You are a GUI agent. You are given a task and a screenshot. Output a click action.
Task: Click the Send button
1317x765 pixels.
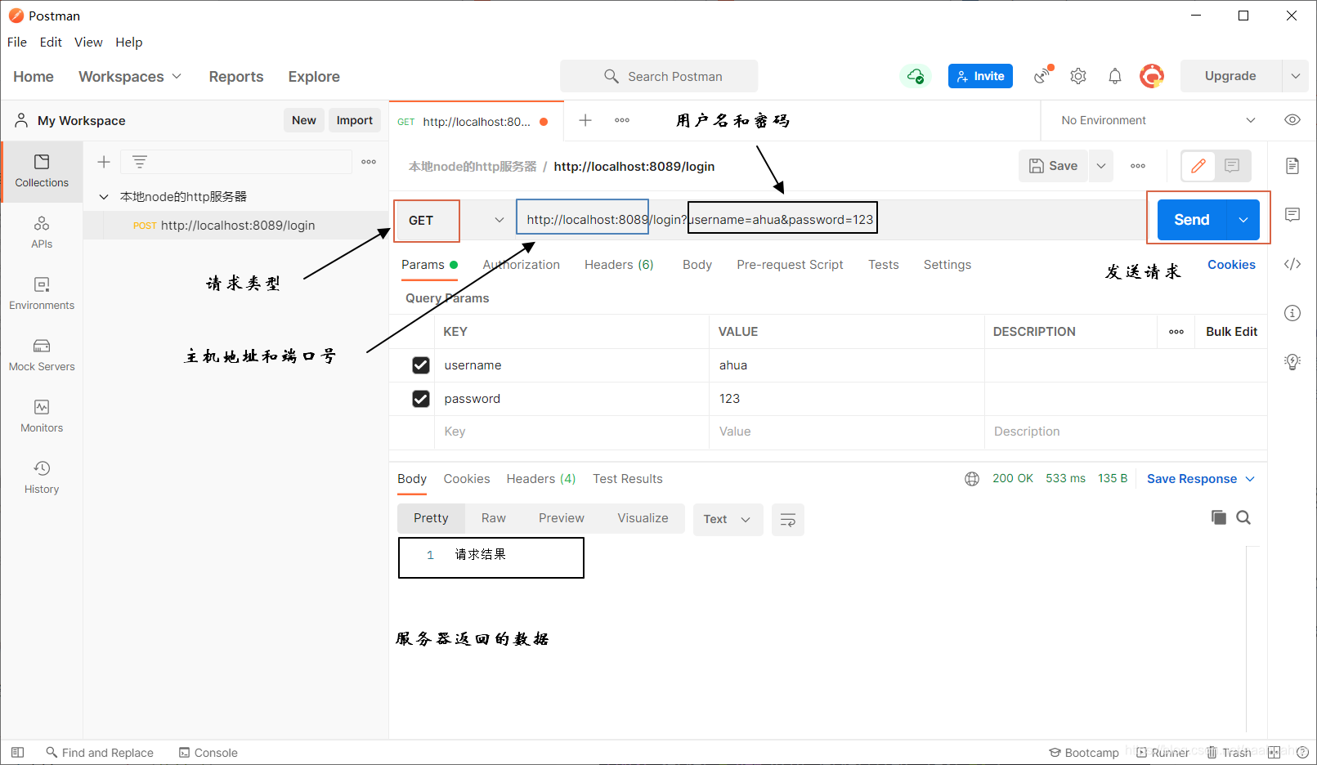coord(1191,219)
